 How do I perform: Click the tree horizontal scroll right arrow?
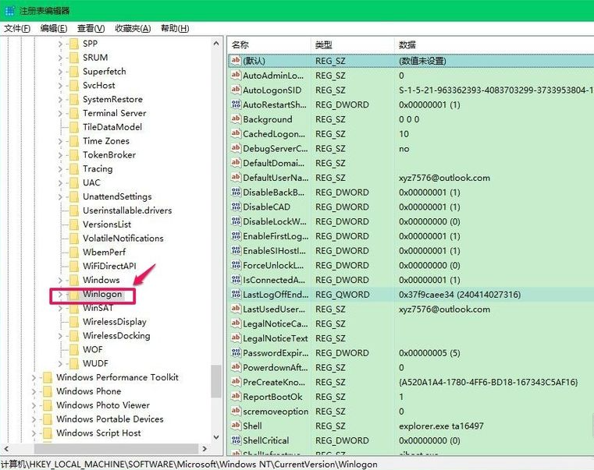(x=205, y=449)
